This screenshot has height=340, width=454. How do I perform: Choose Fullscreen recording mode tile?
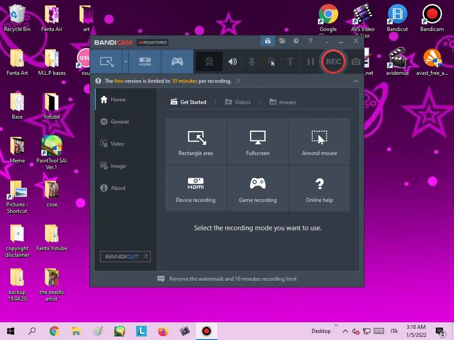258,141
